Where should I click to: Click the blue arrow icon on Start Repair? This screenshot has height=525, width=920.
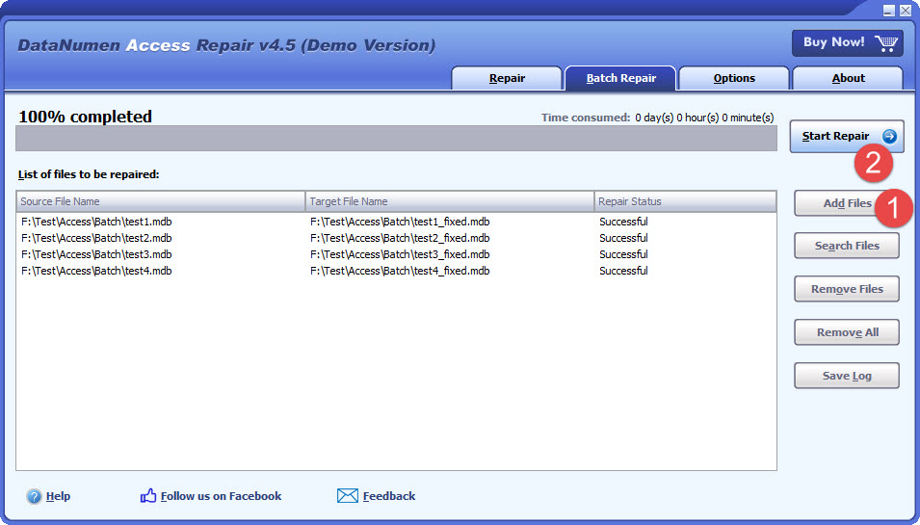tap(889, 137)
